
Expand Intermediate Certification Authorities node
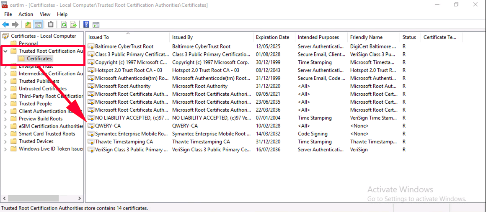coord(5,74)
